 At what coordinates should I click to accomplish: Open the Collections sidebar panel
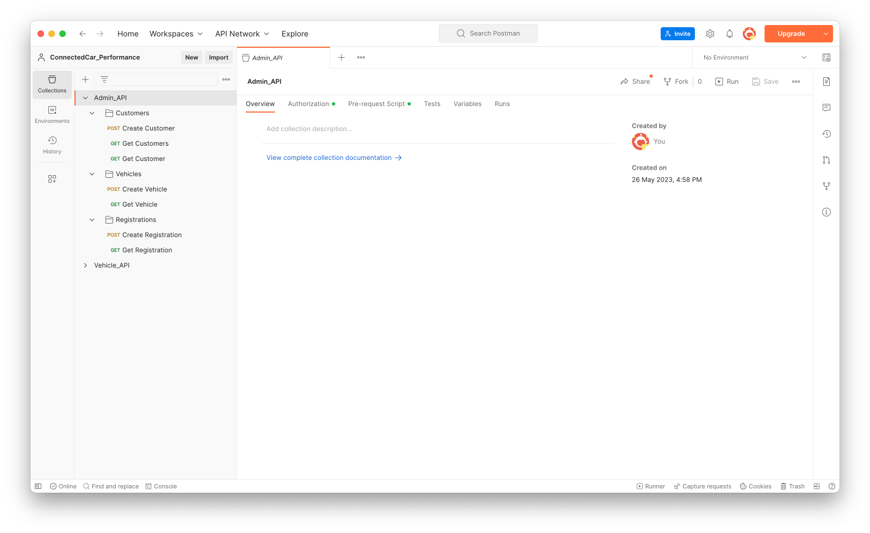click(52, 84)
